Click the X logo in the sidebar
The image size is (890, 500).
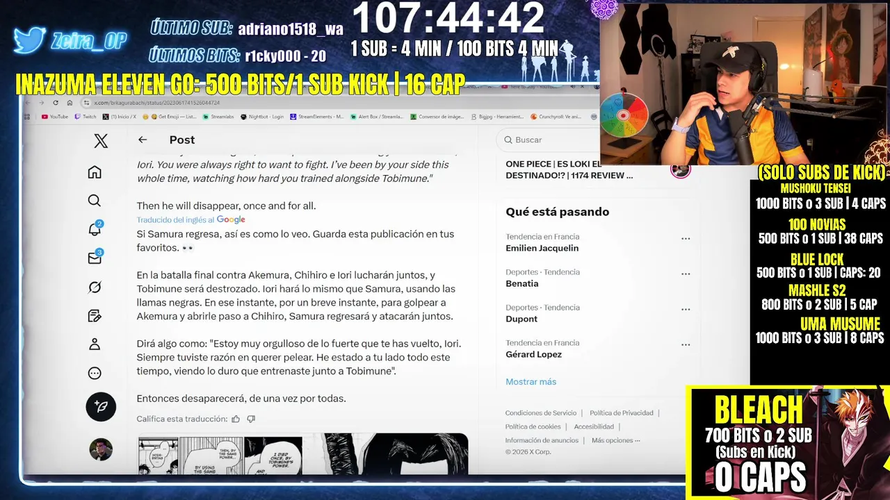tap(101, 141)
